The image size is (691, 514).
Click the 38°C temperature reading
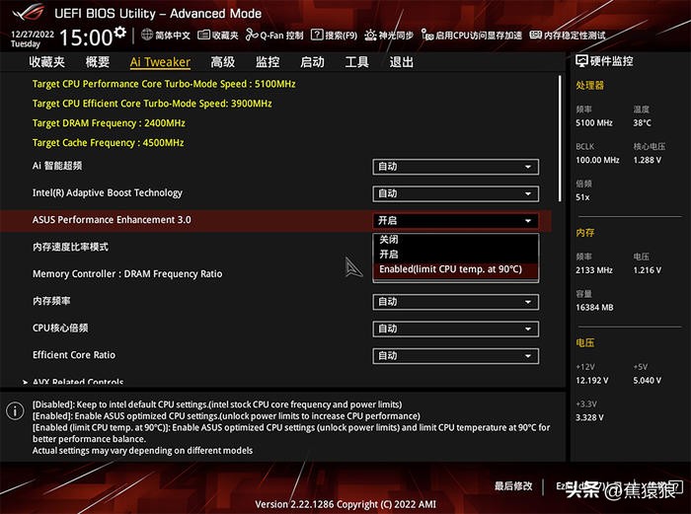pos(642,123)
